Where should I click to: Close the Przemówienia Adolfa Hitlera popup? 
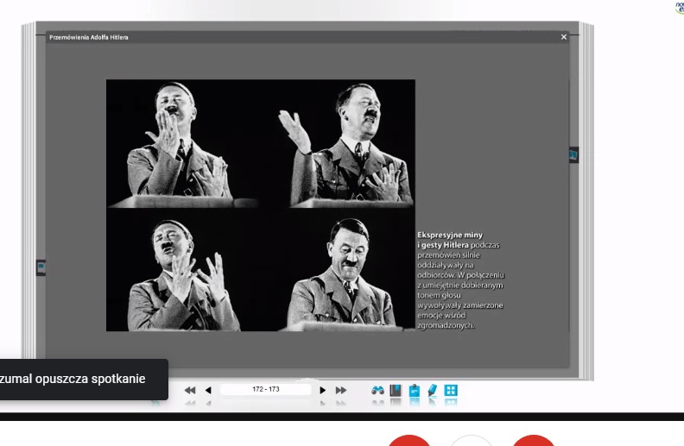click(564, 37)
